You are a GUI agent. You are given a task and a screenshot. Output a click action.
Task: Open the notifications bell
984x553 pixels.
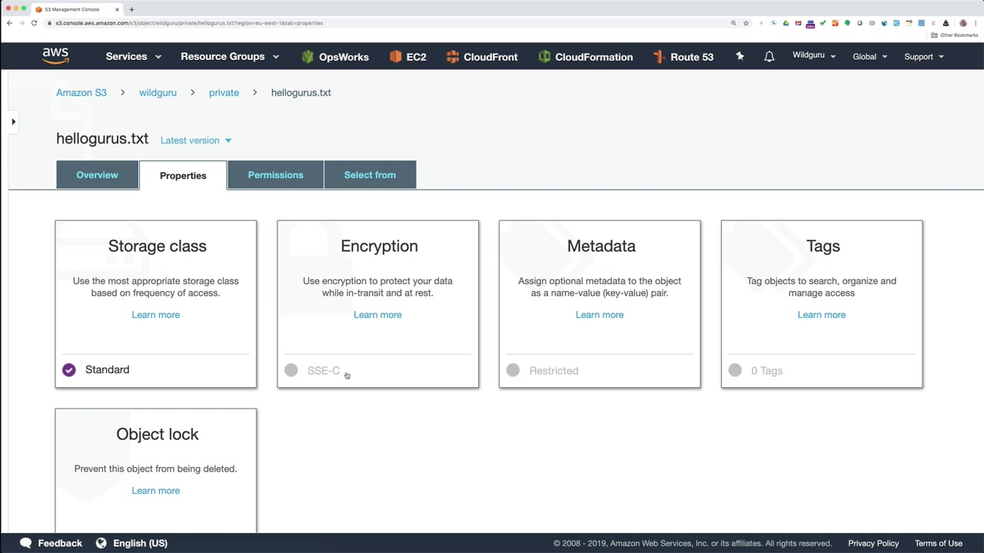[769, 57]
